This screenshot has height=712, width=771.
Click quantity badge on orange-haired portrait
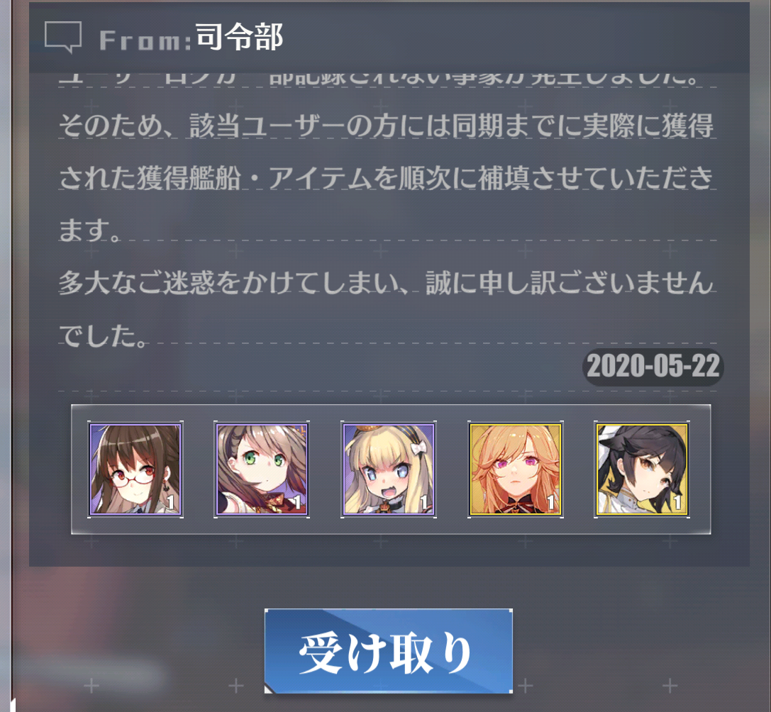[x=550, y=503]
